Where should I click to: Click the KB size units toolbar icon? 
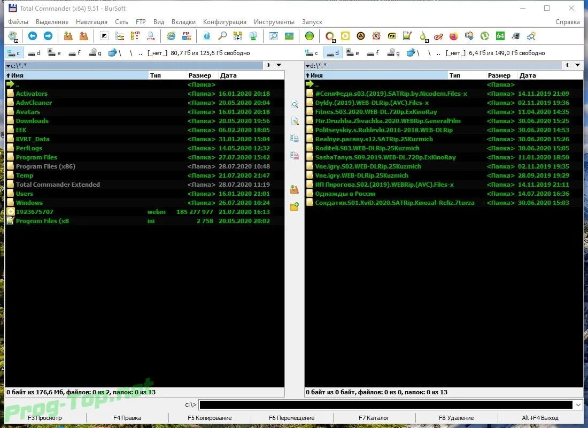pos(135,36)
